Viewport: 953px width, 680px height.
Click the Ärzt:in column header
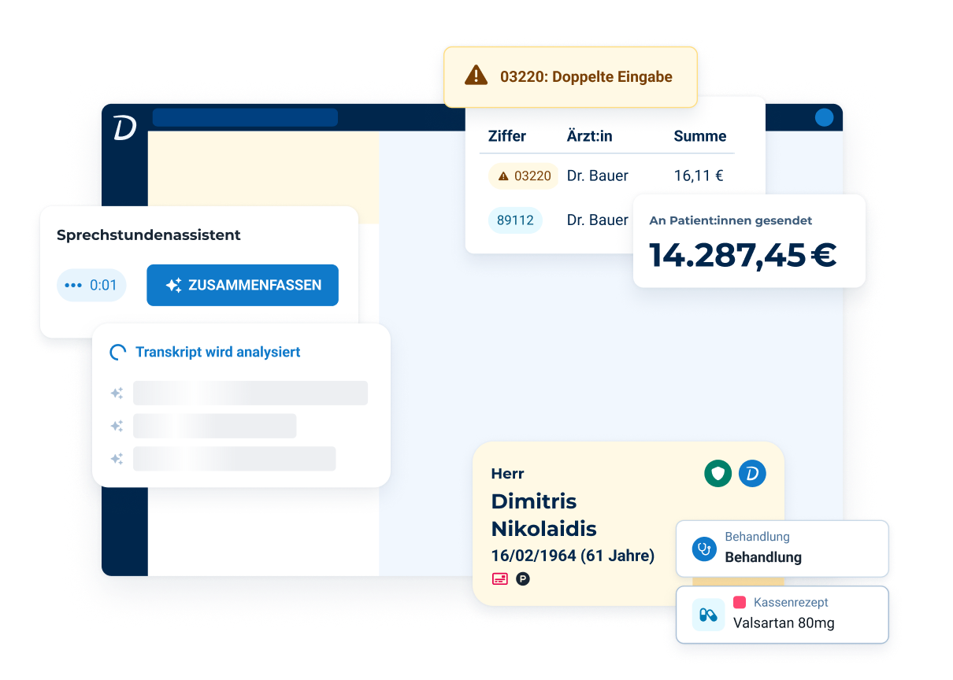tap(589, 136)
